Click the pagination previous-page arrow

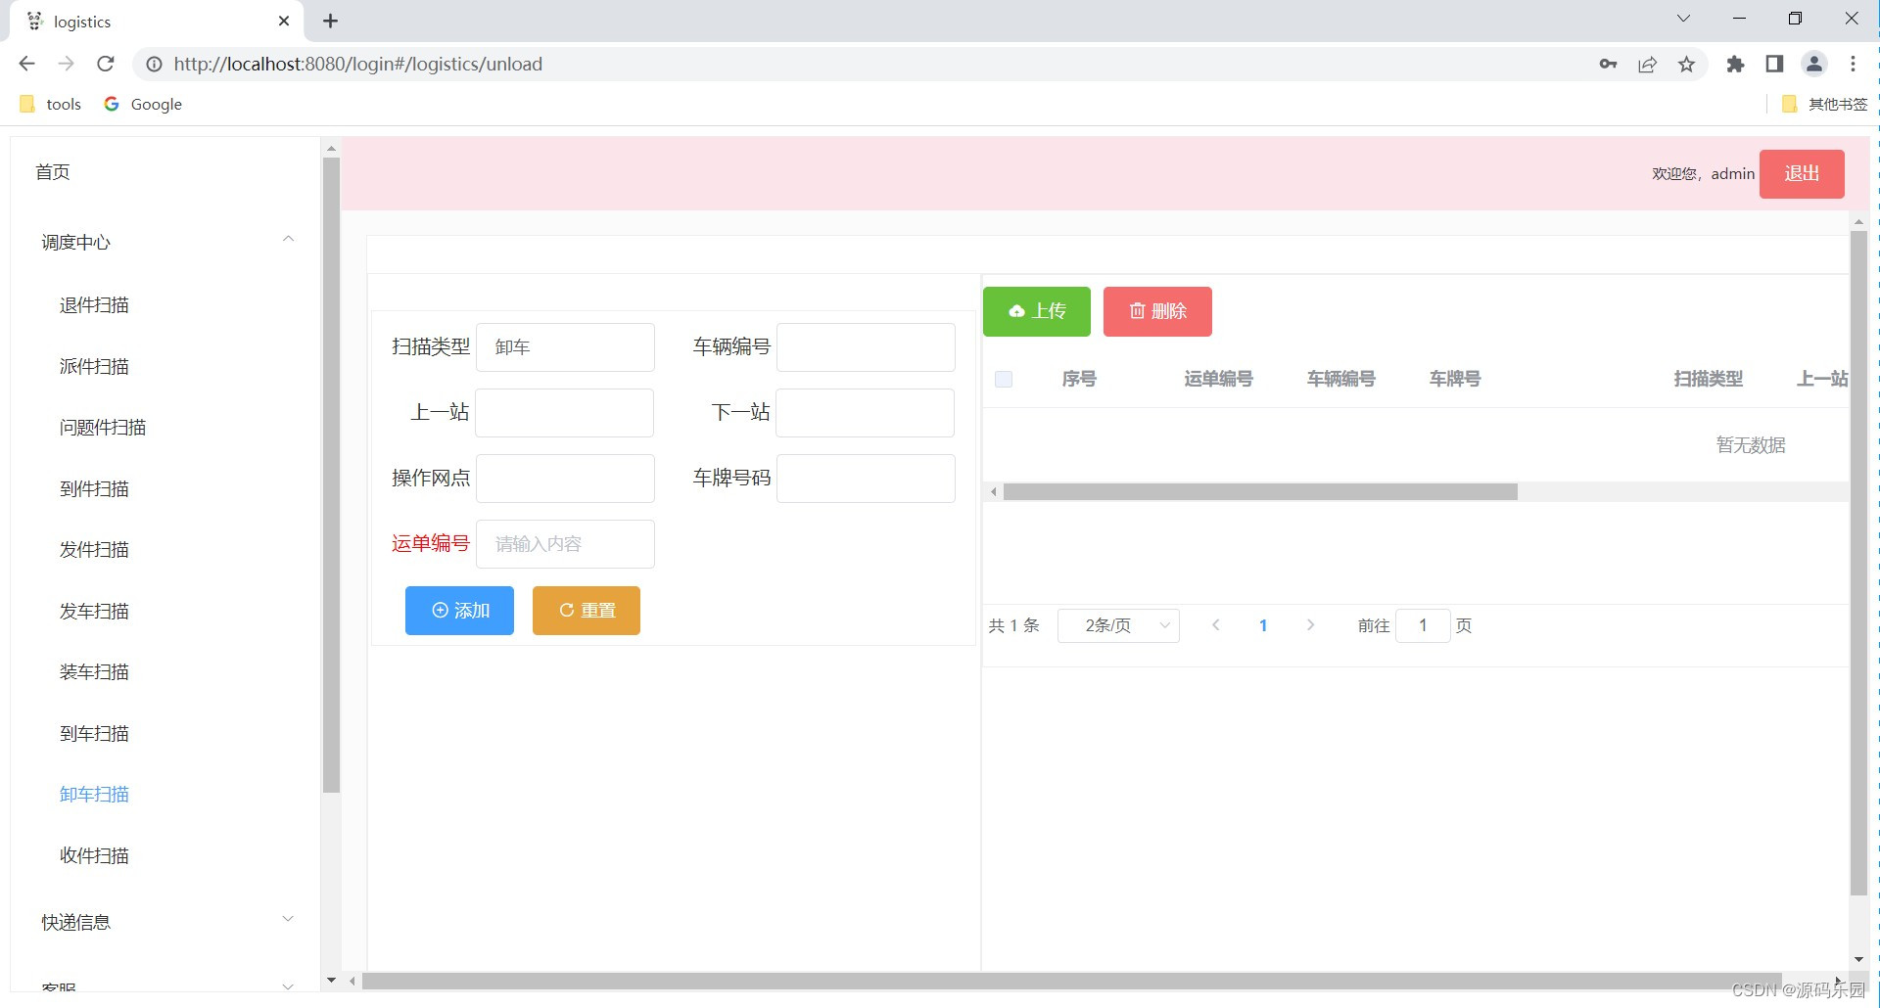pos(1216,625)
